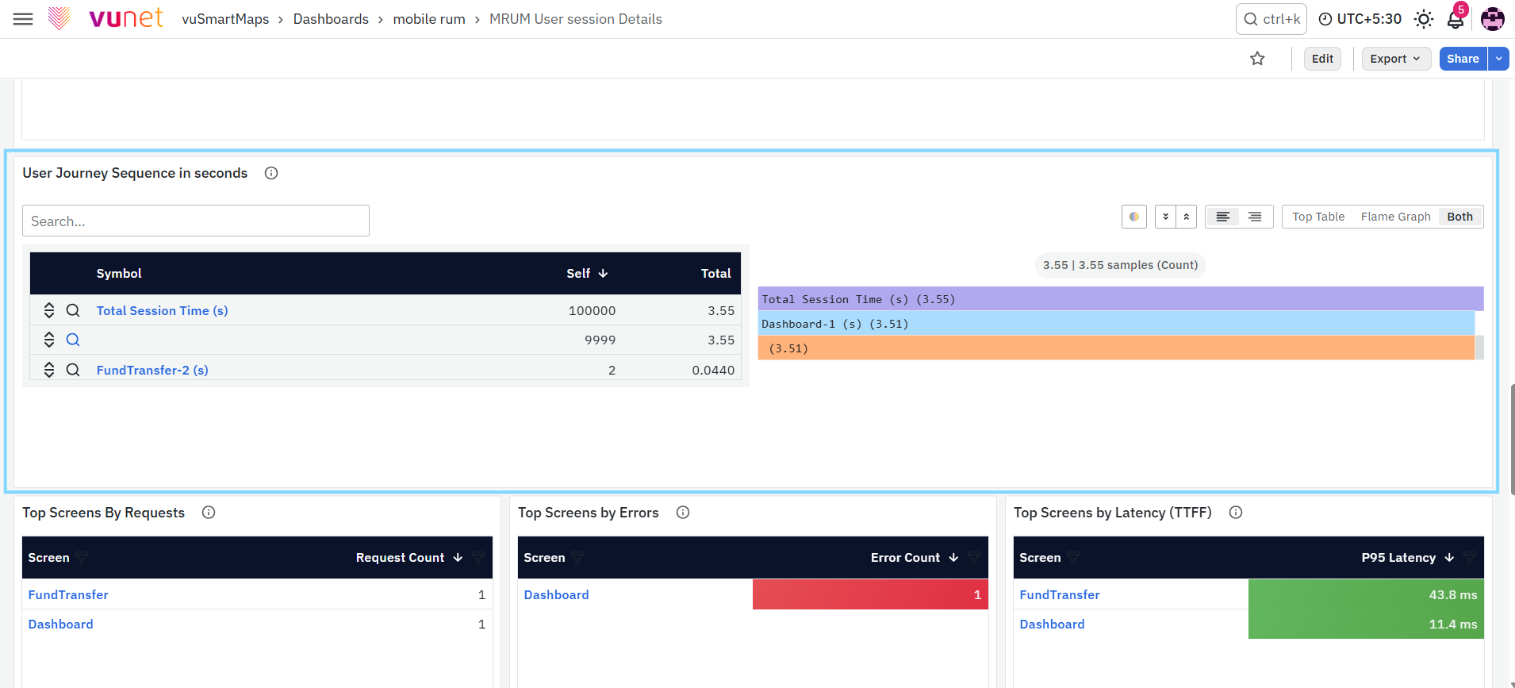Mark dashboard as favorite with star icon
Screen dimensions: 1515x688
pyautogui.click(x=1257, y=59)
